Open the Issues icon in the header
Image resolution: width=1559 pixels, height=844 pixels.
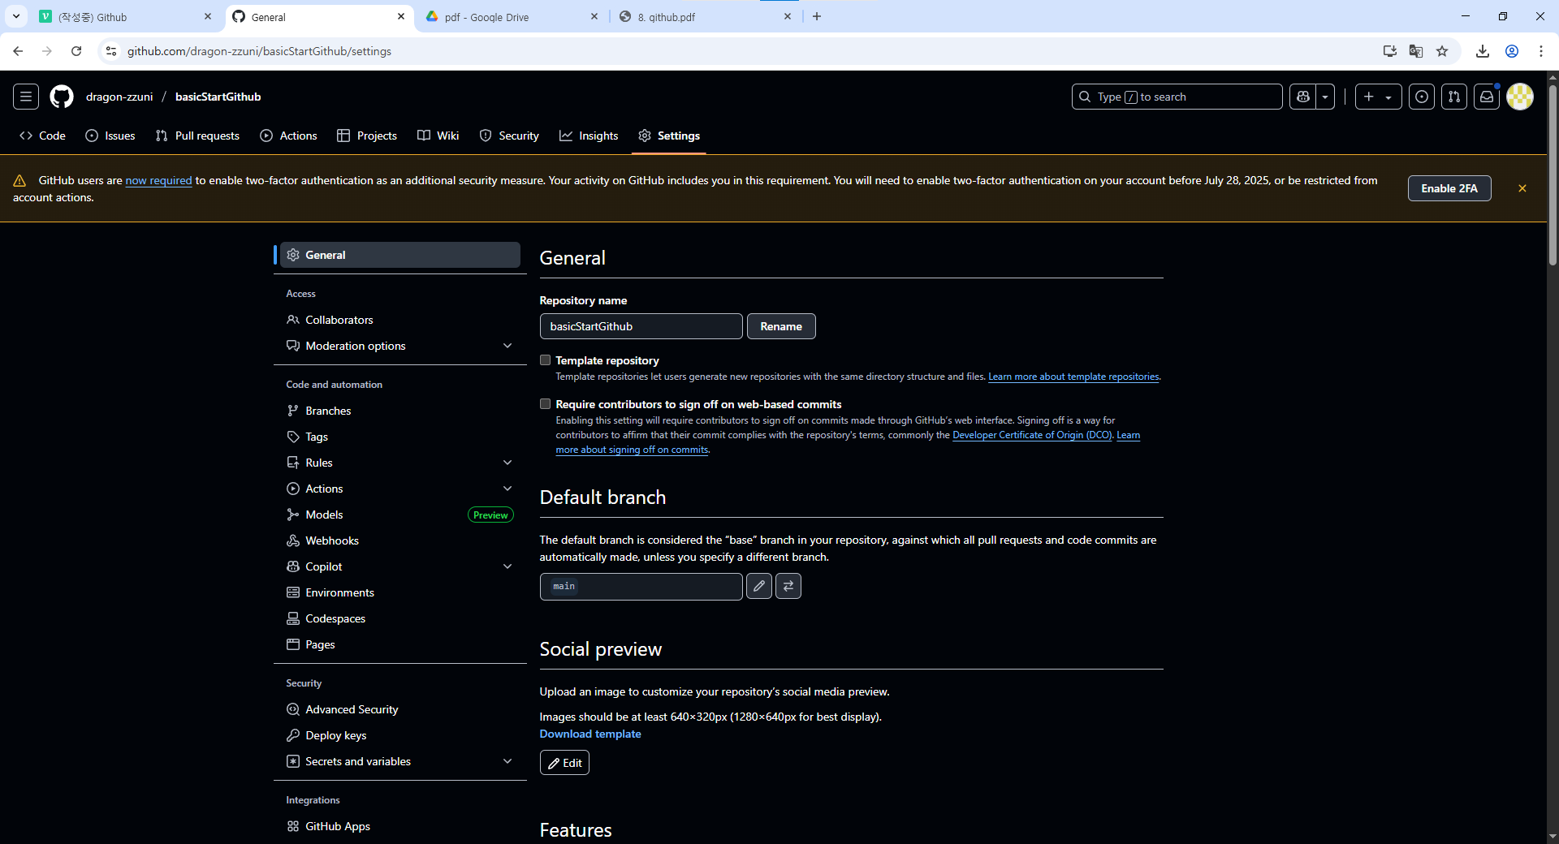(1422, 97)
